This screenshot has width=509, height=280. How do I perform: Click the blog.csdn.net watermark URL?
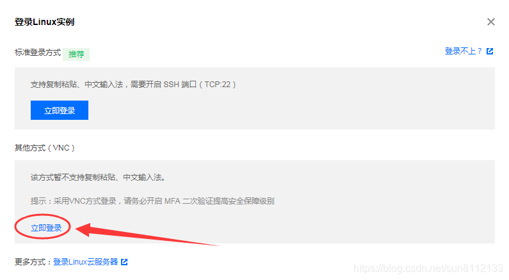428,268
